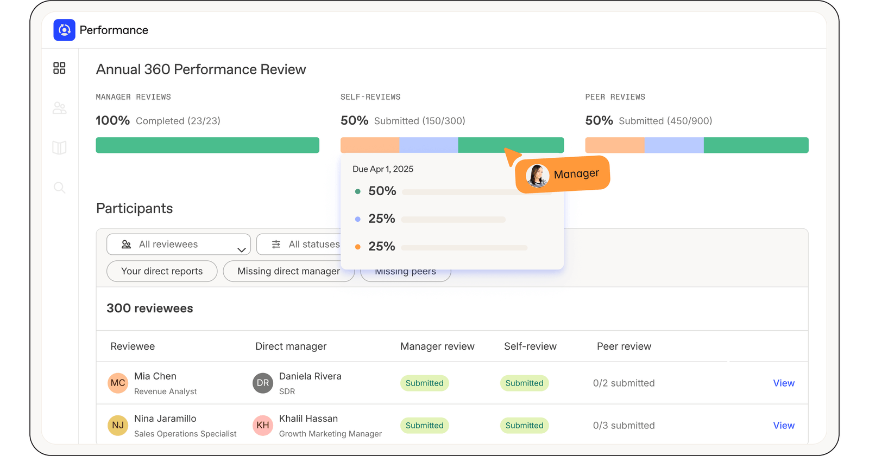Screen dimensions: 869x456
Task: Click the search magnifier icon in sidebar
Action: (59, 188)
